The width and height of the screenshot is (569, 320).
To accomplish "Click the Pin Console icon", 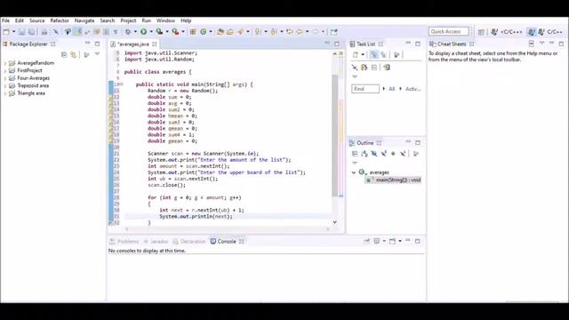I will click(x=367, y=241).
